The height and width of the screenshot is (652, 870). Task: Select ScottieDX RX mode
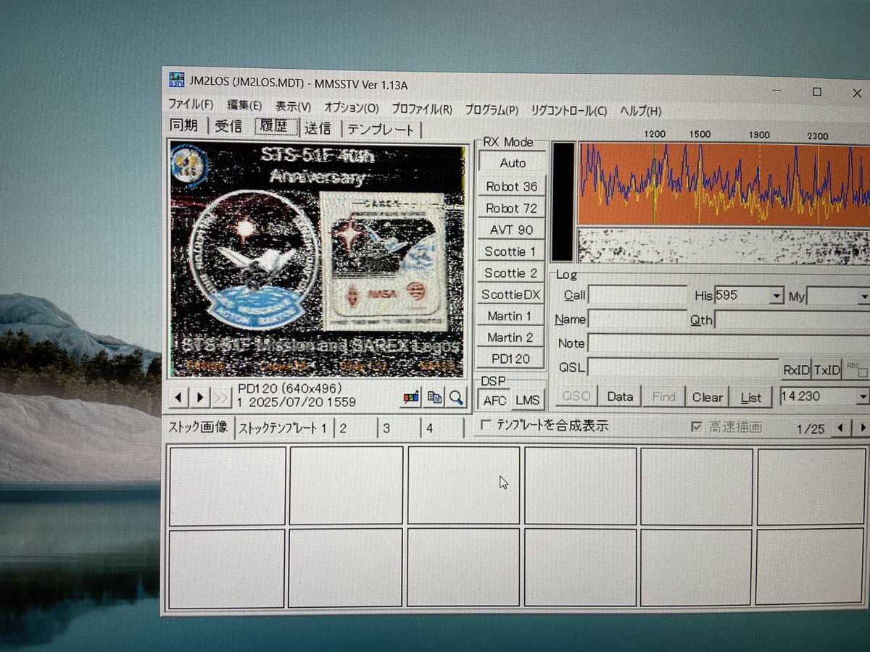(x=511, y=295)
